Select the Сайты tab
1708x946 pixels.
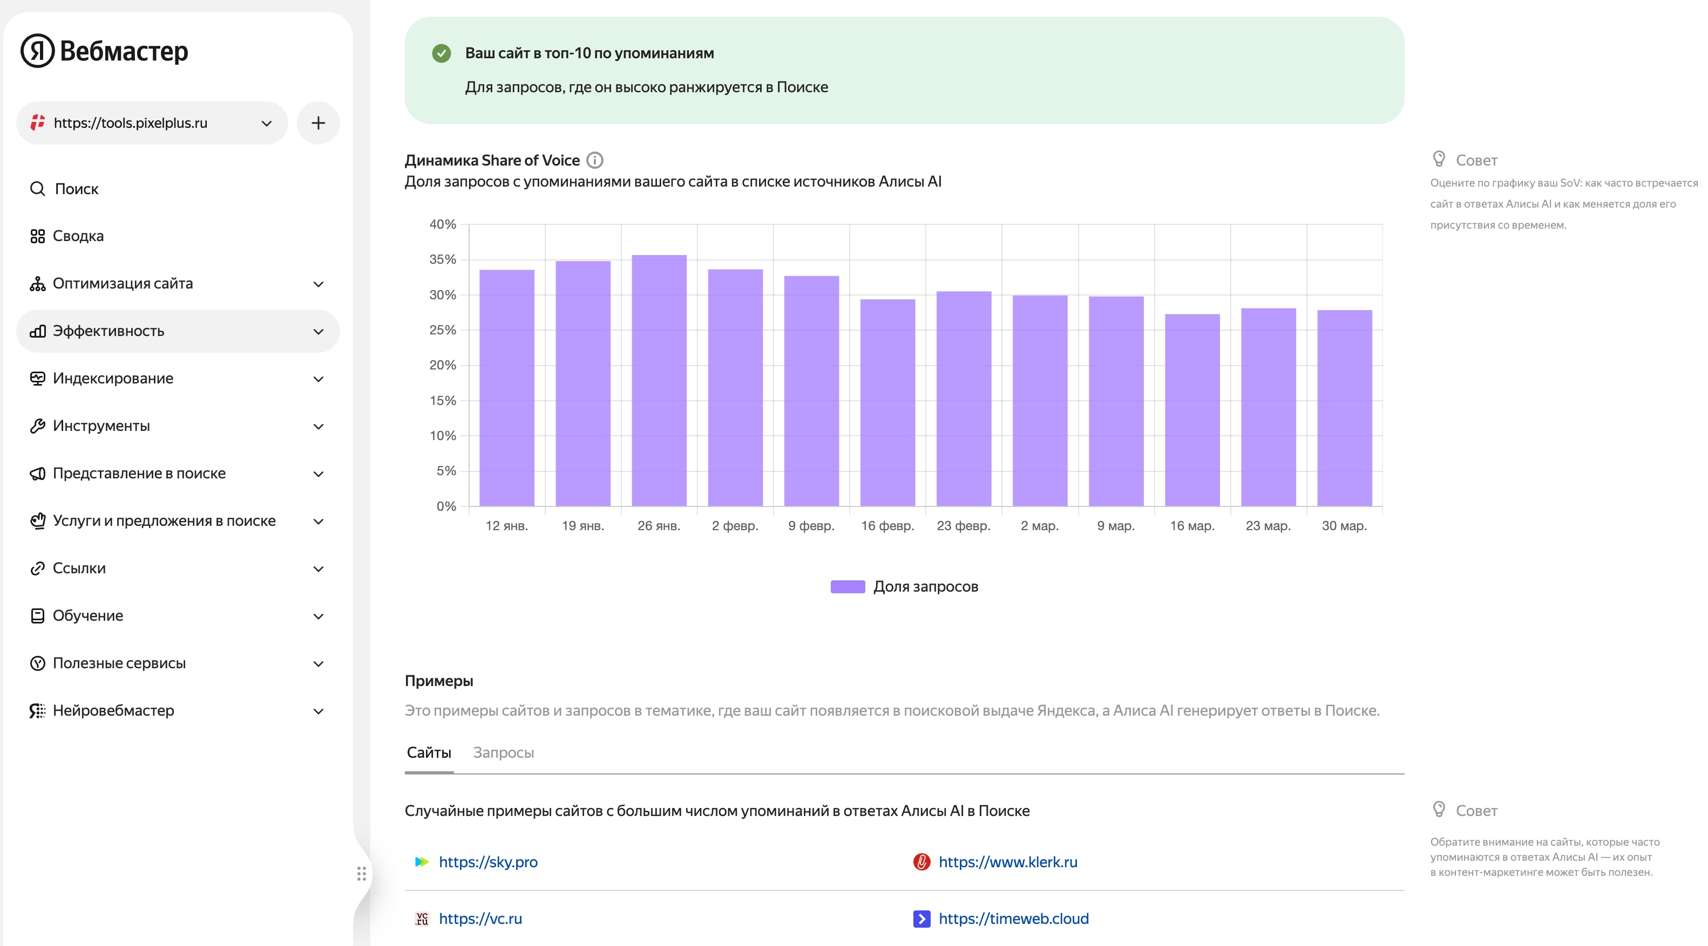pyautogui.click(x=429, y=752)
